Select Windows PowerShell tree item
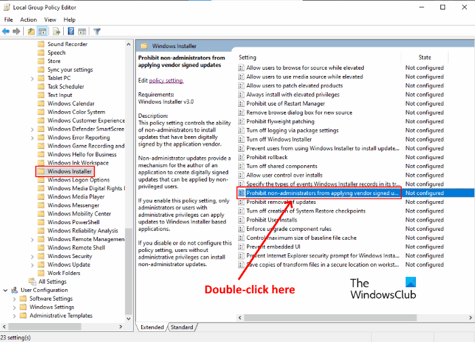 [73, 222]
